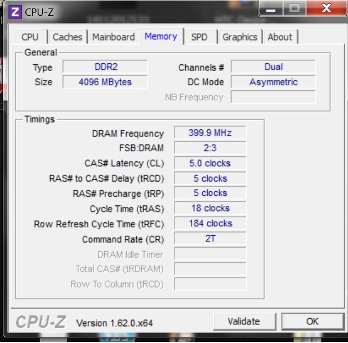Minimize the CPU-Z window
Image resolution: width=348 pixels, height=343 pixels.
coord(271,9)
